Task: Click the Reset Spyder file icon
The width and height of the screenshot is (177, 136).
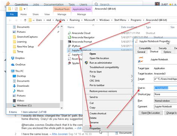Action: tap(69, 59)
